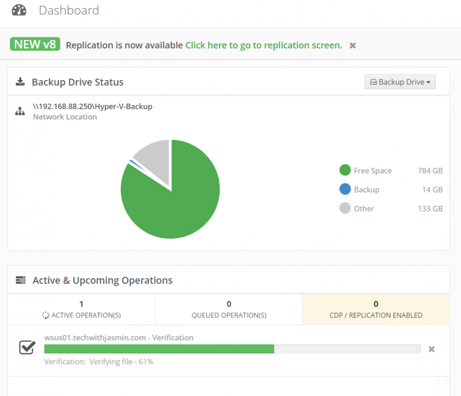Image resolution: width=461 pixels, height=396 pixels.
Task: Toggle the green Free Space legend dot
Action: click(x=344, y=171)
